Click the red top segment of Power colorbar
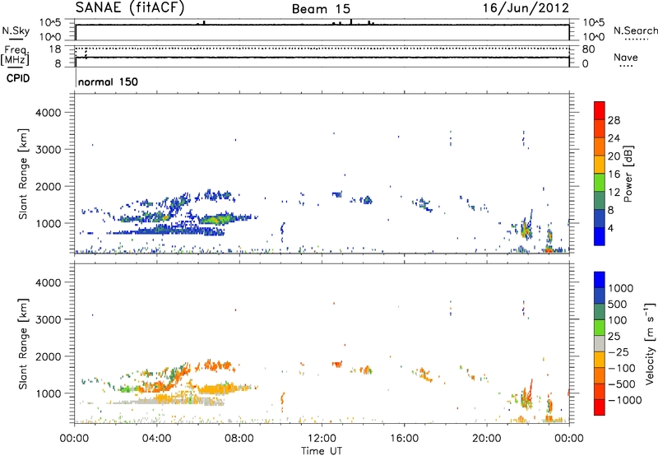The image size is (658, 456). pyautogui.click(x=600, y=110)
